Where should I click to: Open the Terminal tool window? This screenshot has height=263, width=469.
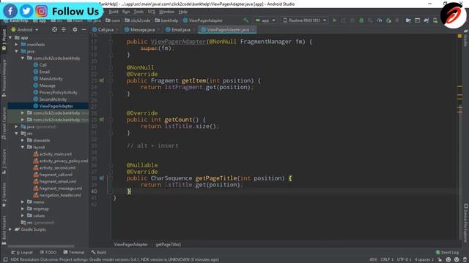74,252
